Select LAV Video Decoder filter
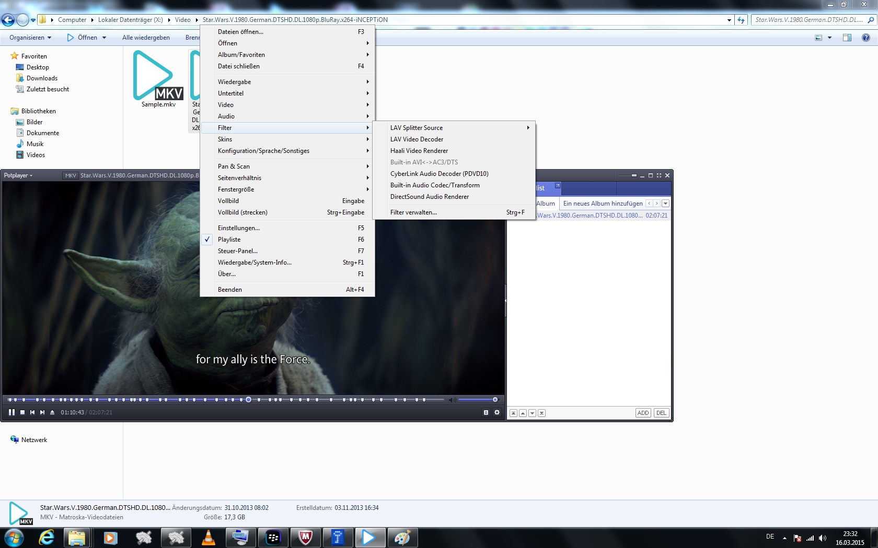This screenshot has width=878, height=548. click(454, 139)
